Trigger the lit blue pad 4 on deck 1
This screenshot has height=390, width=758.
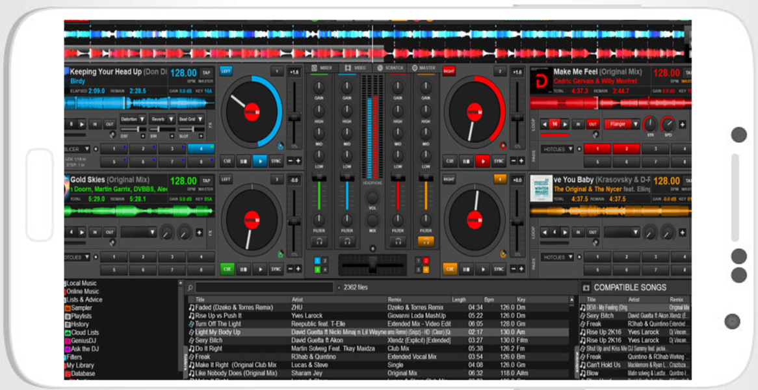201,149
